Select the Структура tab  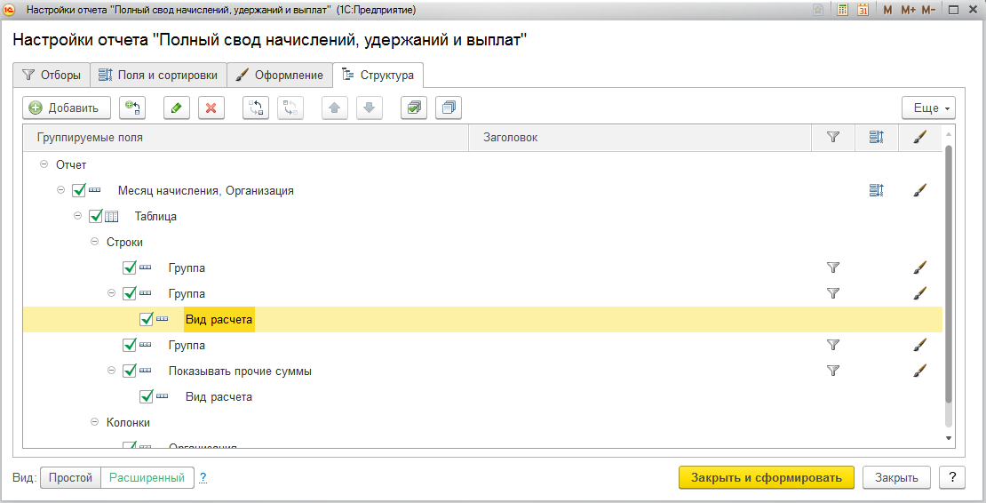pyautogui.click(x=378, y=75)
